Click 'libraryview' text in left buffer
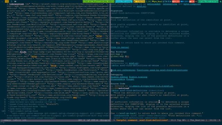This screenshot has width=222, height=125. (17, 4)
